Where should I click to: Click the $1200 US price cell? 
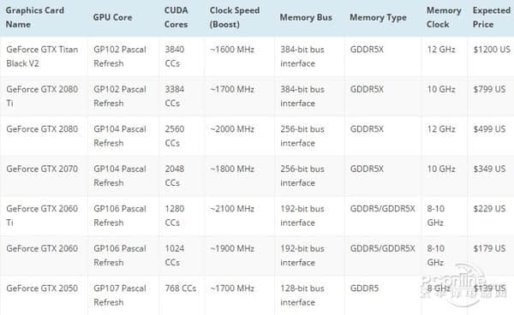click(492, 50)
